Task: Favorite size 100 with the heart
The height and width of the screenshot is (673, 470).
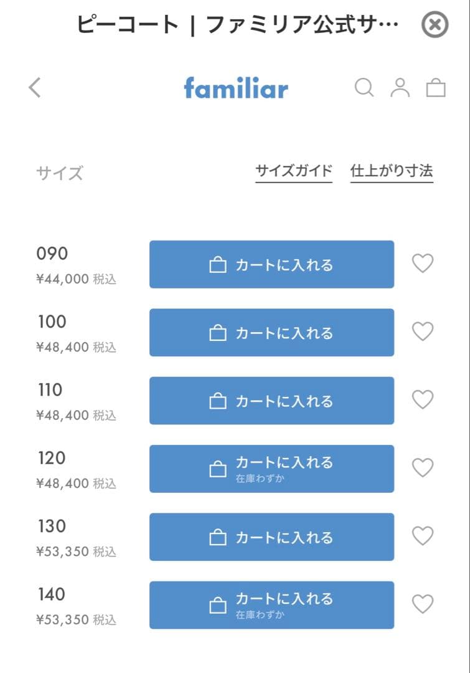Action: (423, 332)
